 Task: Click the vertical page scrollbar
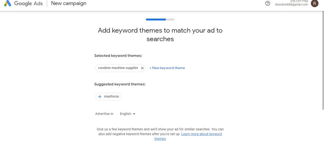[x=323, y=60]
